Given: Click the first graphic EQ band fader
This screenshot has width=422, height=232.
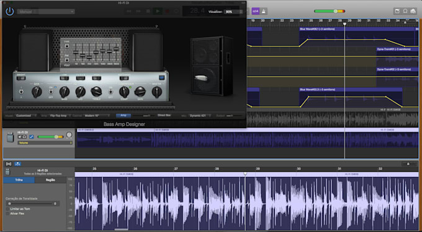Looking at the screenshot, I should [76, 52].
